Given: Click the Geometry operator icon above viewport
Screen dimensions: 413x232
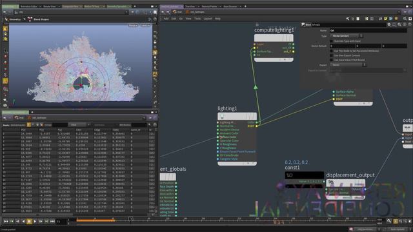Looking at the screenshot, I should coord(7,19).
